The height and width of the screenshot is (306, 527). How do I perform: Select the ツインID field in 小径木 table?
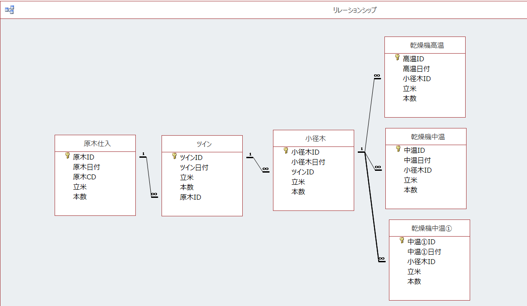[302, 172]
